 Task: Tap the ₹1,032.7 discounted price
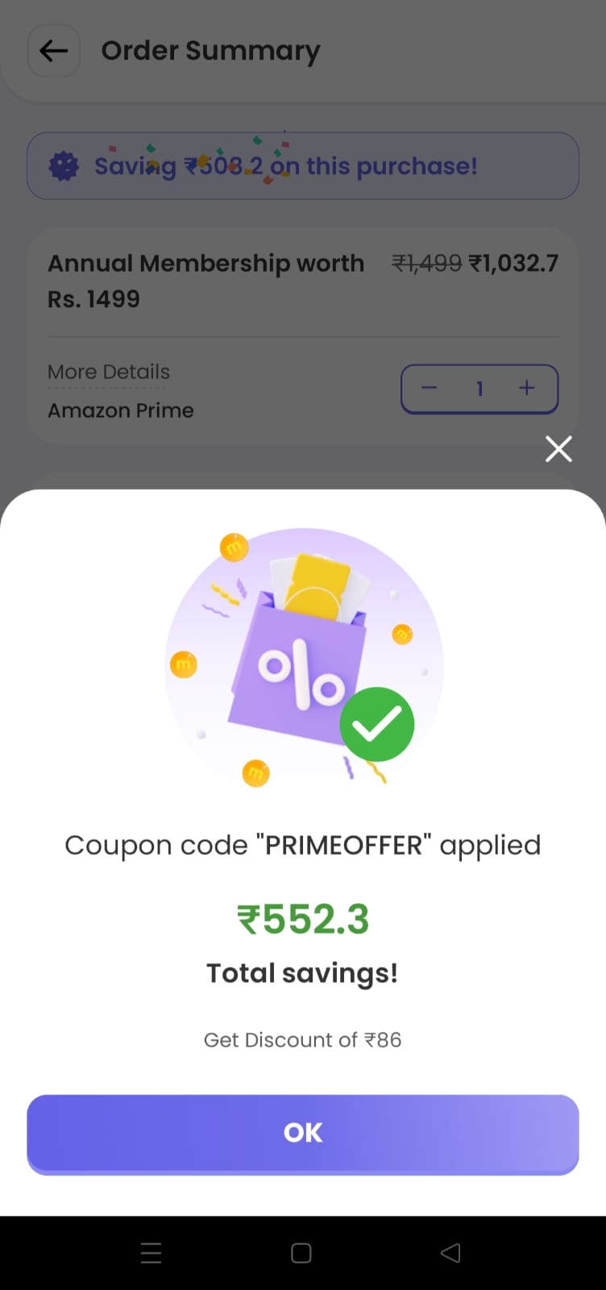tap(513, 263)
